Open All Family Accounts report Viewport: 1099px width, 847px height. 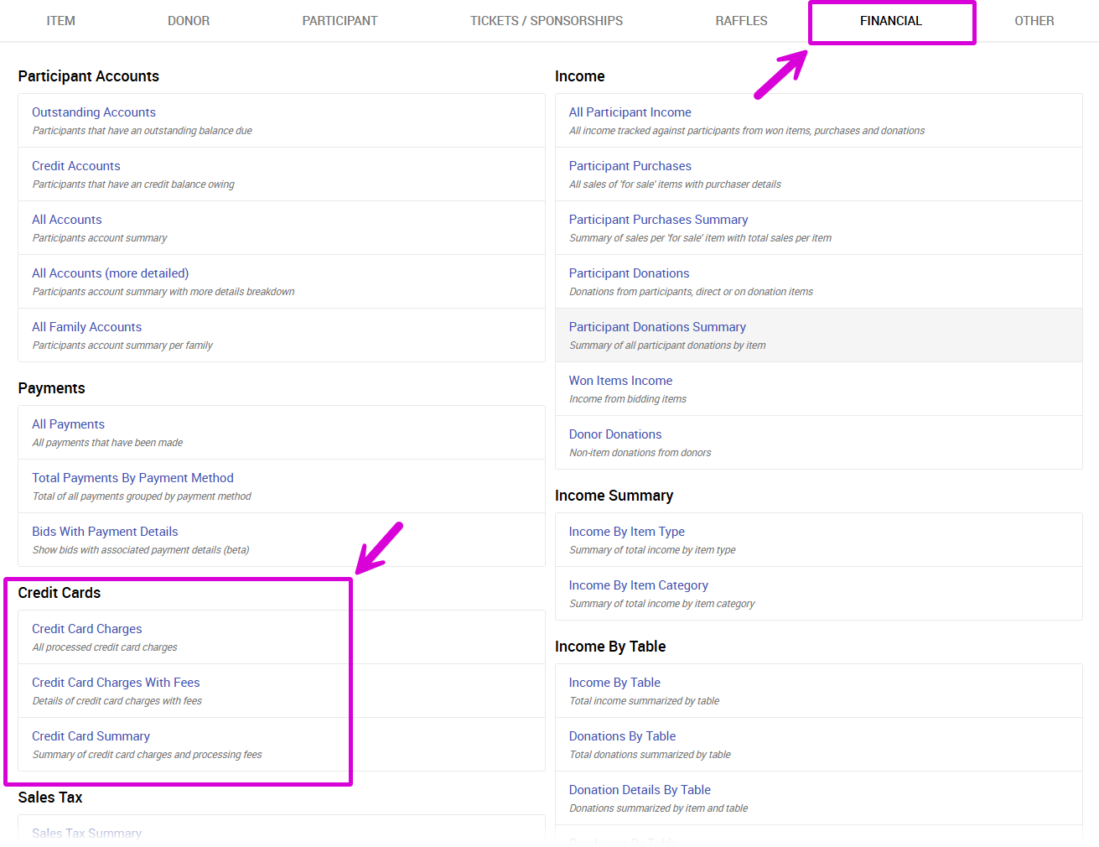coord(86,327)
